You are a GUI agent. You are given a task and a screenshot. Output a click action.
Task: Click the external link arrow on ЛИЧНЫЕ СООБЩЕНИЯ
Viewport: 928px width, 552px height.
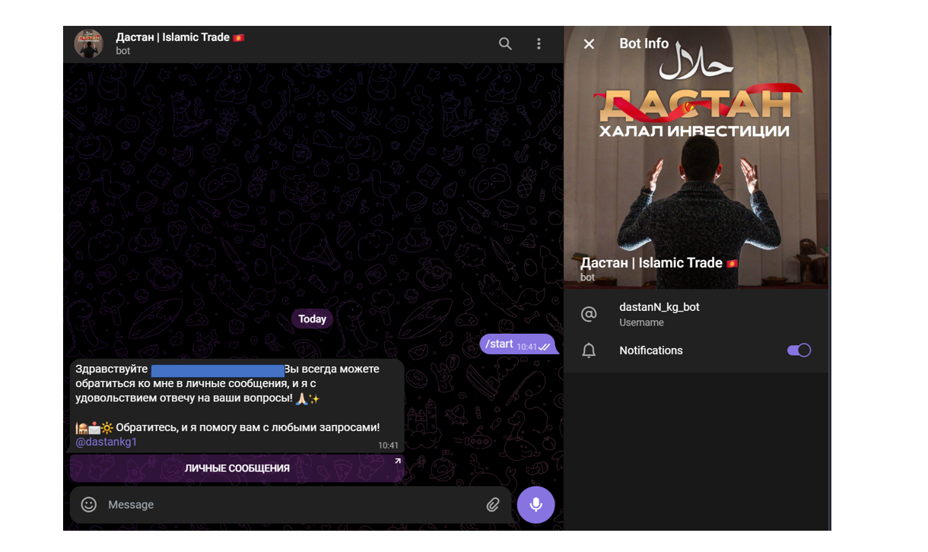(397, 461)
